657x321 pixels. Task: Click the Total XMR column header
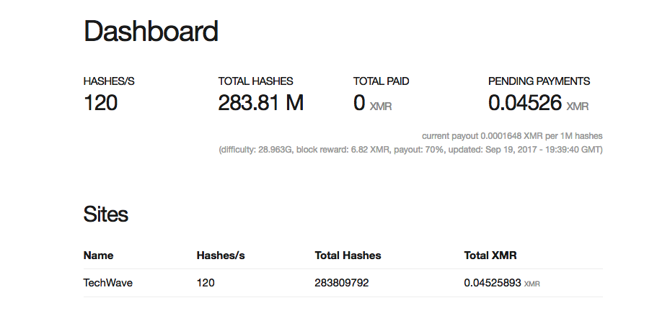[490, 256]
